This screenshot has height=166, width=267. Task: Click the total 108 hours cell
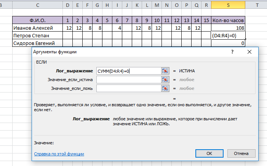228,27
